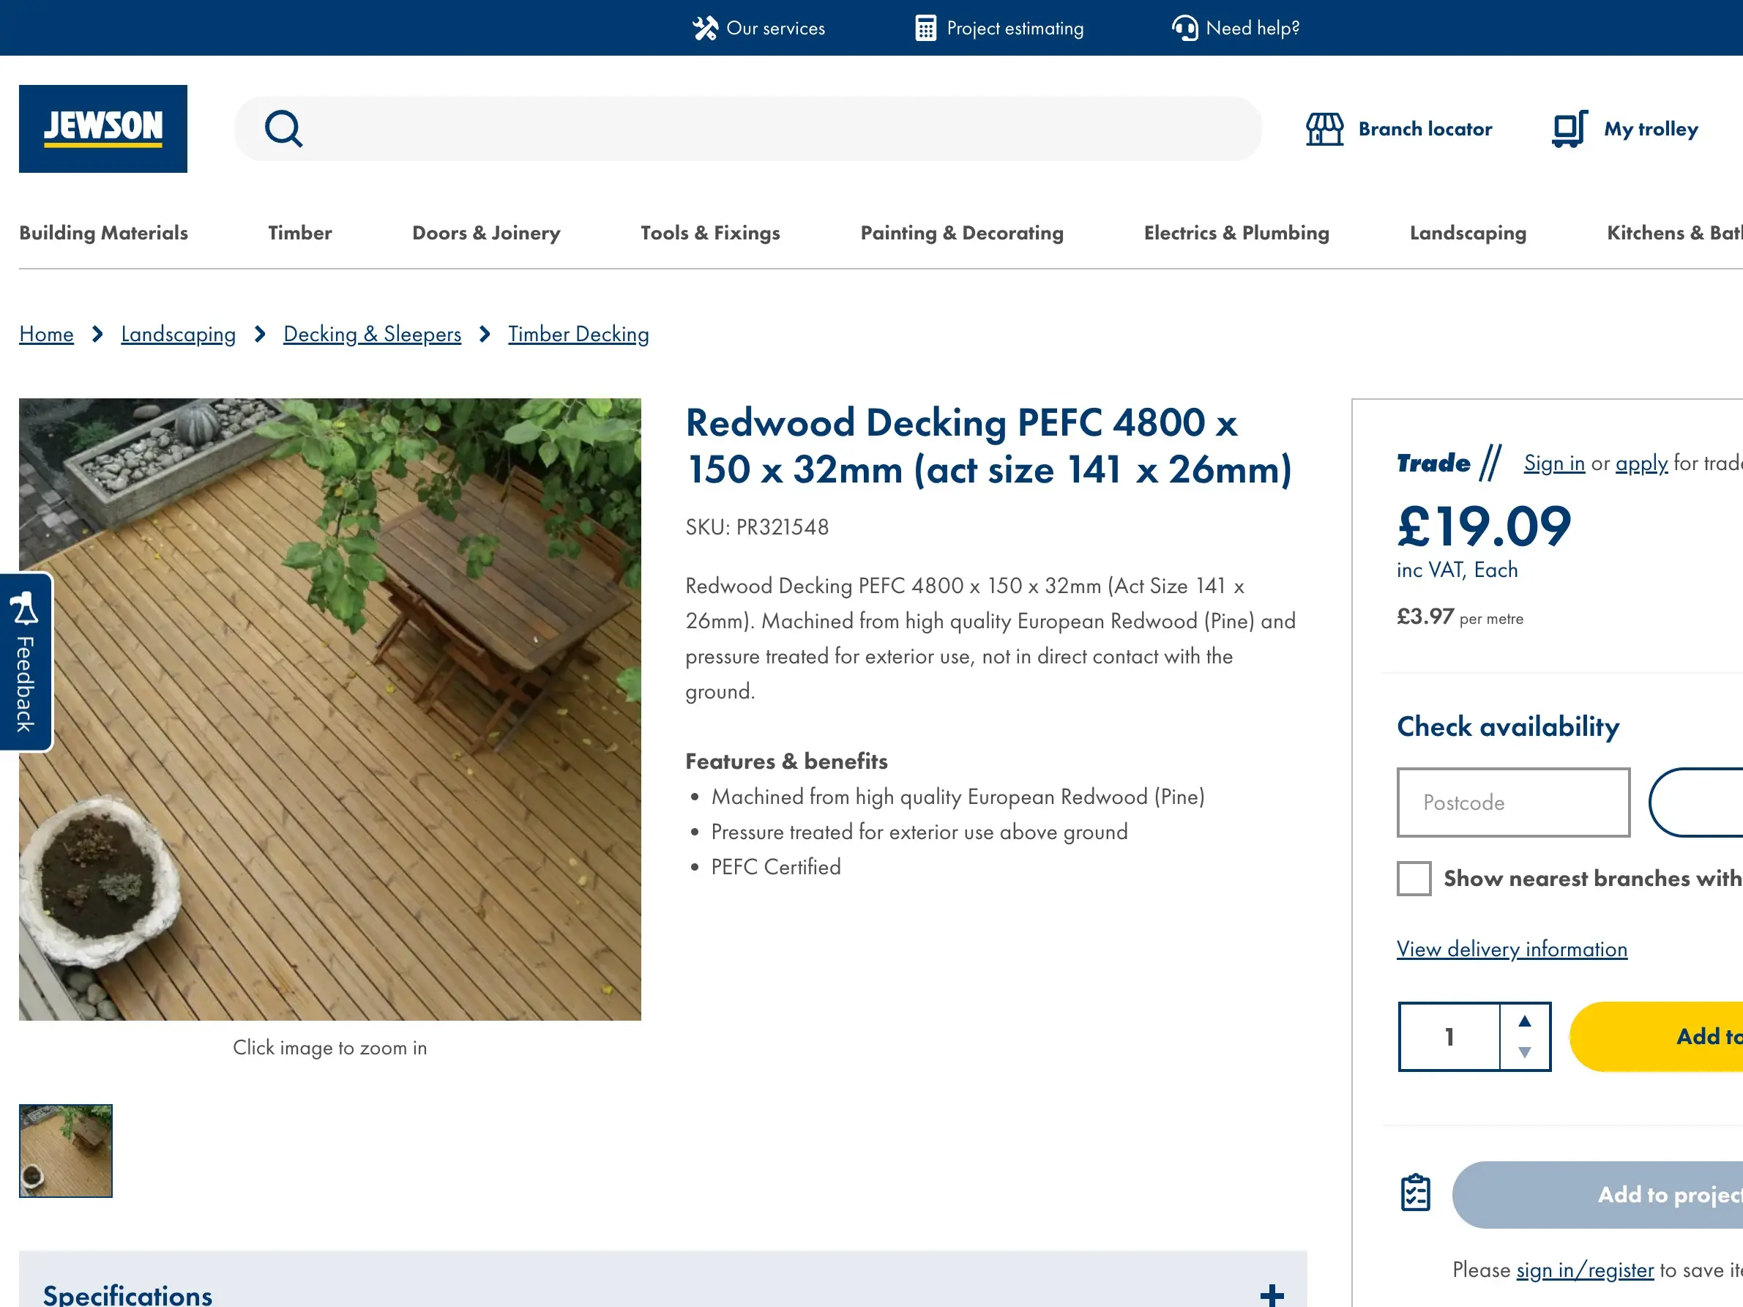Image resolution: width=1743 pixels, height=1307 pixels.
Task: Open the Feedback side tab
Action: pyautogui.click(x=25, y=662)
